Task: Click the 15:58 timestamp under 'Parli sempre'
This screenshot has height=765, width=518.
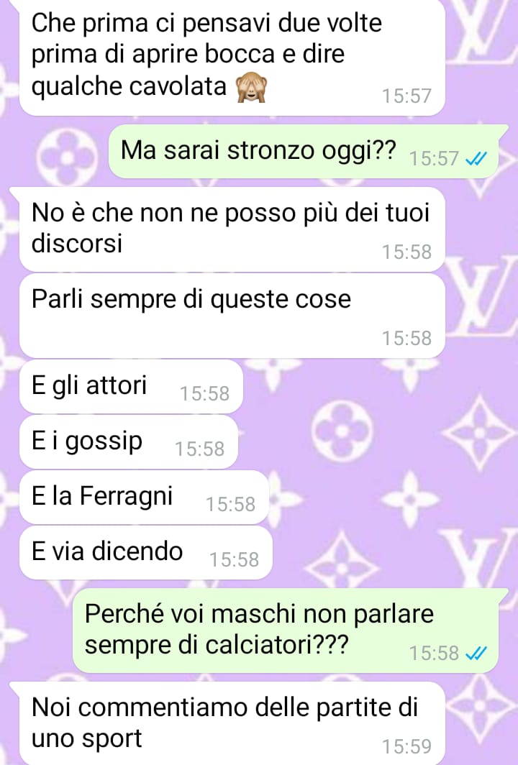Action: pyautogui.click(x=406, y=338)
